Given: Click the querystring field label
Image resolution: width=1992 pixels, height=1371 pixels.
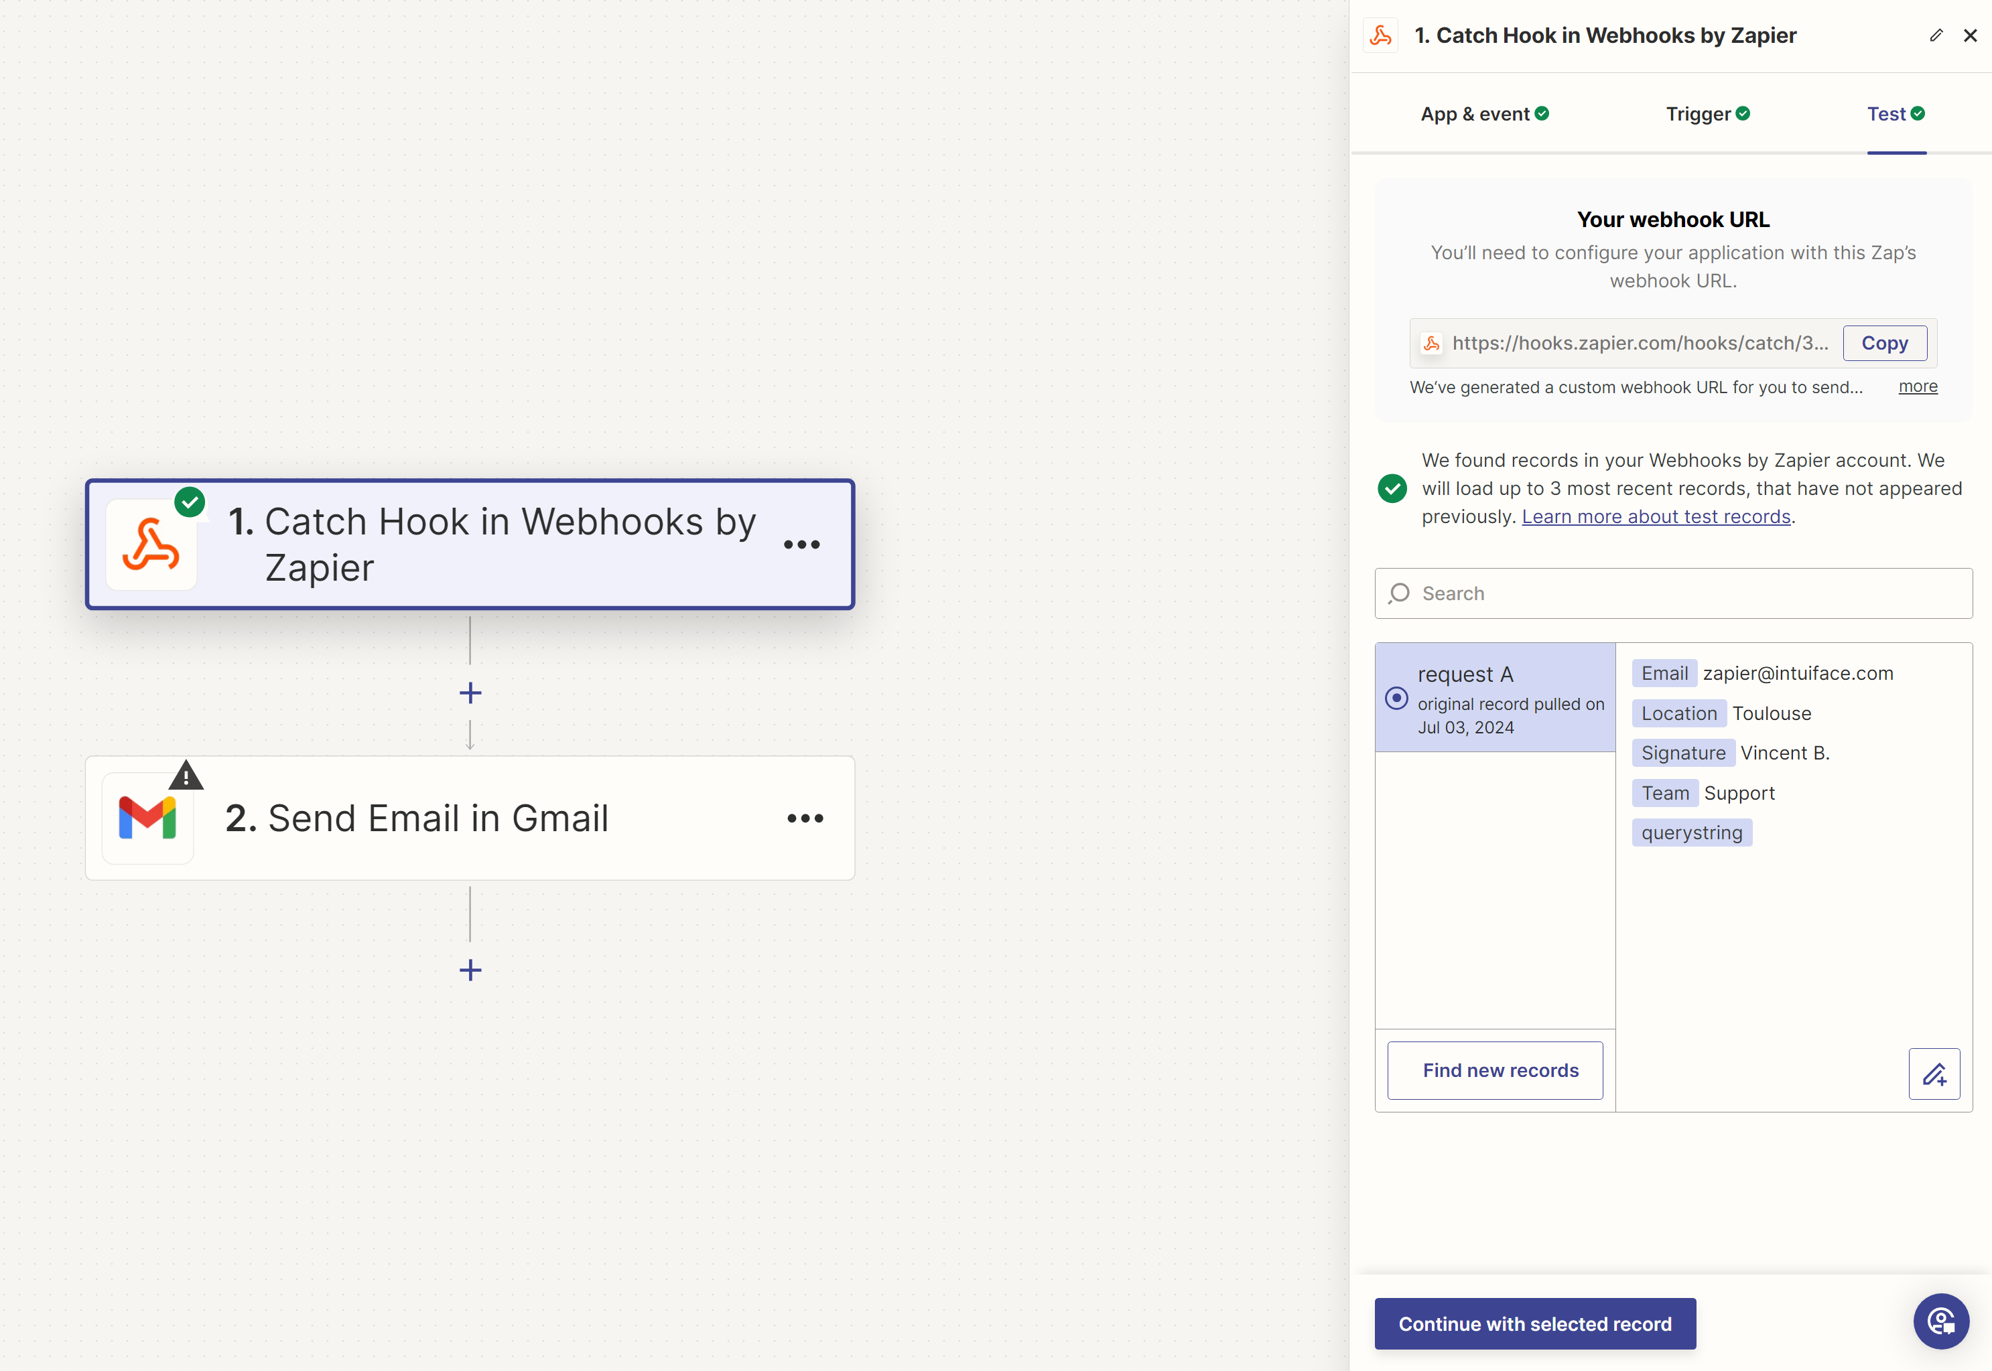Looking at the screenshot, I should [x=1692, y=833].
